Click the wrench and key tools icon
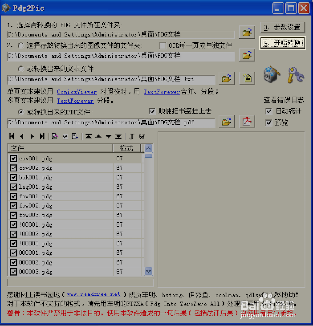The image size is (313, 326). (295, 75)
